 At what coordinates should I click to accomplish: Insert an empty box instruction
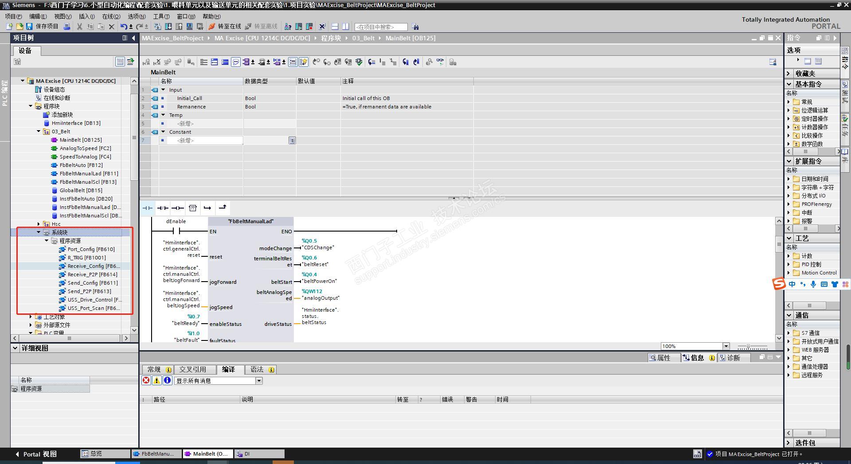193,208
